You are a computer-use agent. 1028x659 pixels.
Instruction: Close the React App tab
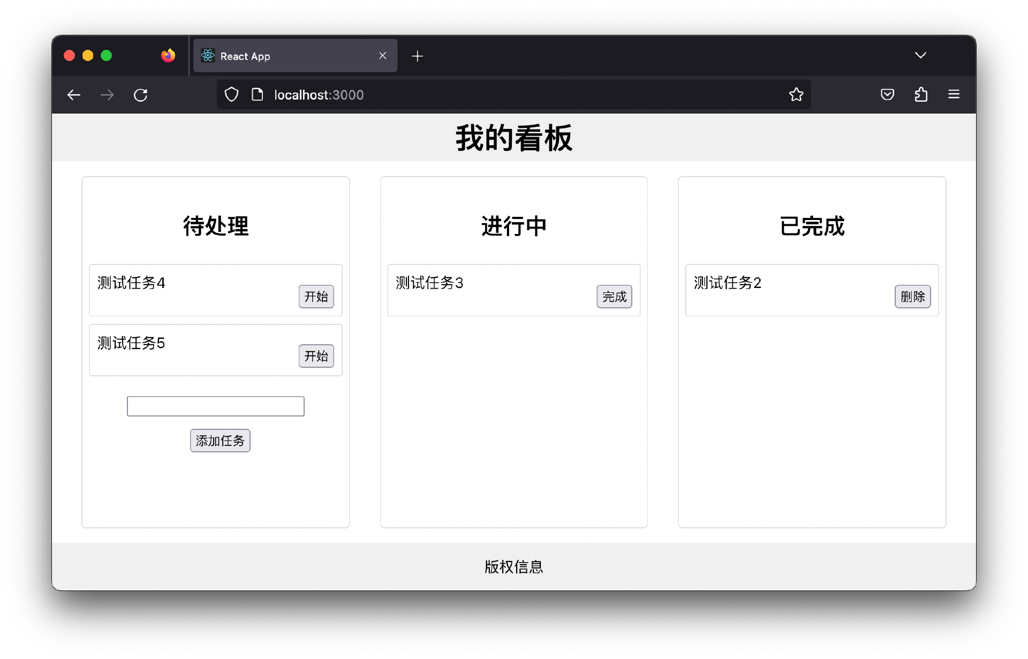(x=383, y=56)
